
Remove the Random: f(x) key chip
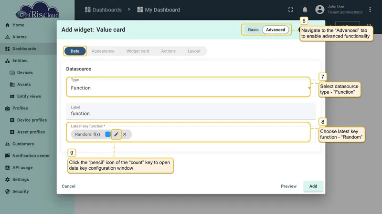point(125,134)
